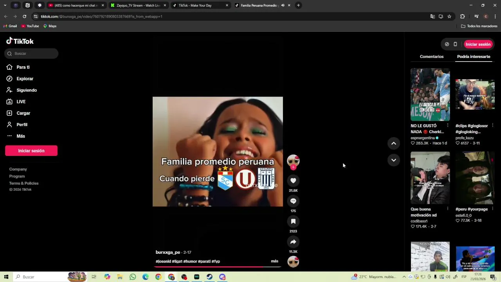Switch to Podría interesarte tab
The height and width of the screenshot is (282, 501).
[x=474, y=57]
